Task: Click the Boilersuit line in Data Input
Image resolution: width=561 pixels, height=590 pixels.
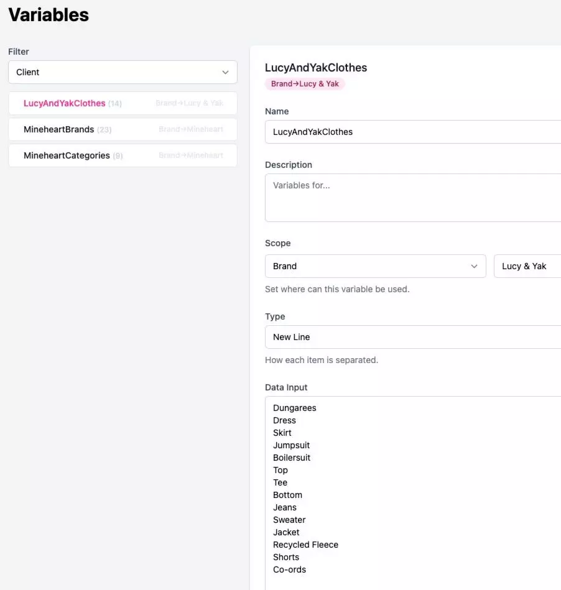Action: pyautogui.click(x=292, y=458)
